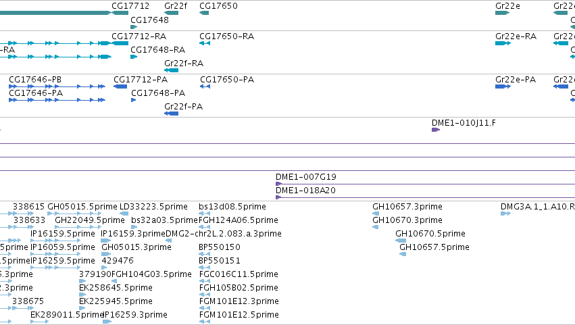Image resolution: width=575 pixels, height=325 pixels.
Task: Open the IP16159.3prime EST label
Action: pos(133,234)
